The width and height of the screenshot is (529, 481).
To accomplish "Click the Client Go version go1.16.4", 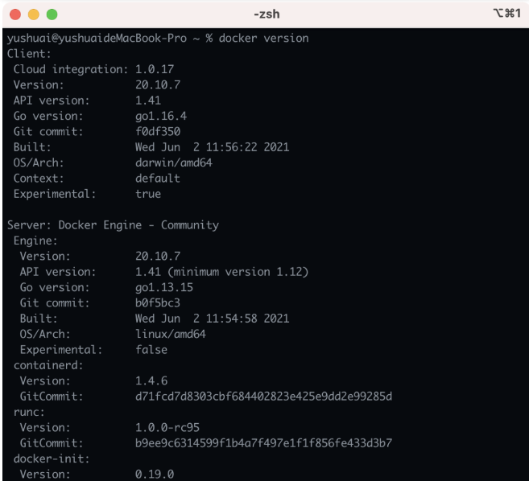I will [x=161, y=117].
